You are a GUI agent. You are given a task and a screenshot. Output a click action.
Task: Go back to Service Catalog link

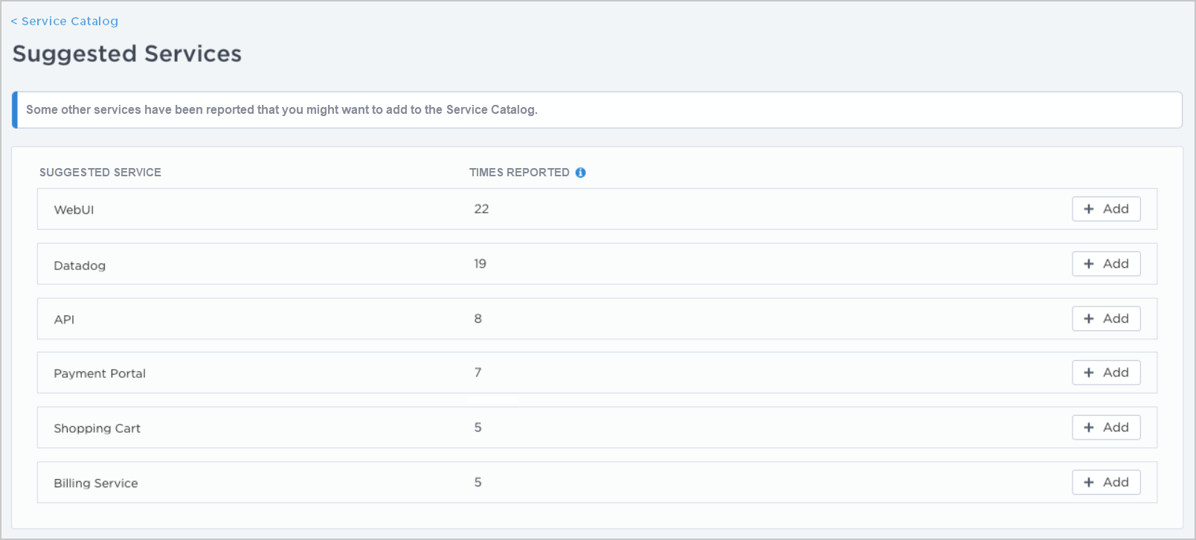click(65, 21)
